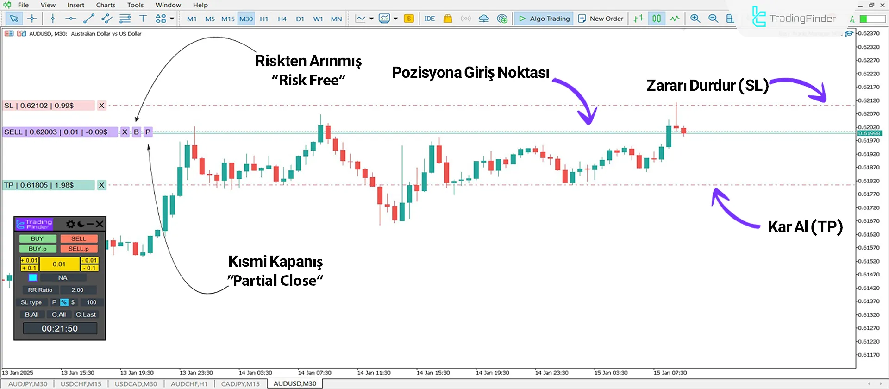This screenshot has height=389, width=889.
Task: Switch to candlestick chart view
Action: click(x=657, y=19)
